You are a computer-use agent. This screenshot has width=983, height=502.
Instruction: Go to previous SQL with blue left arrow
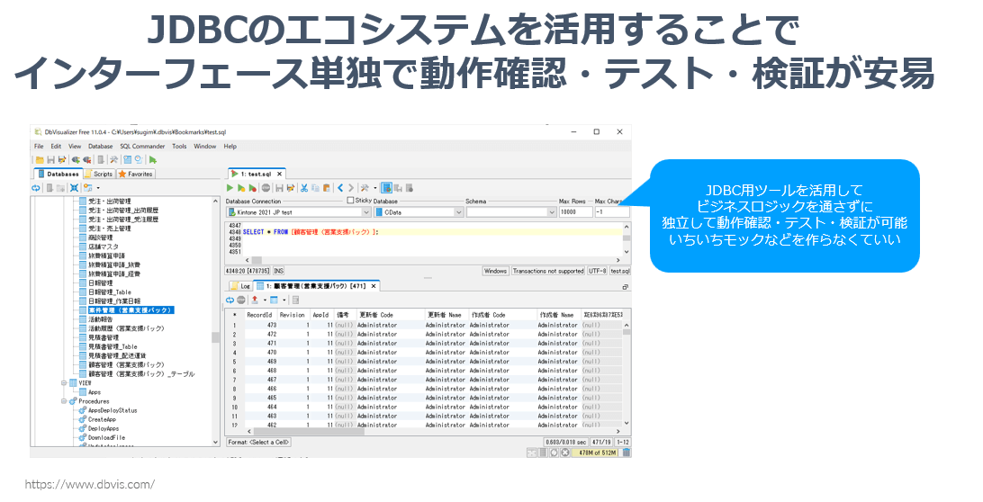[x=340, y=187]
